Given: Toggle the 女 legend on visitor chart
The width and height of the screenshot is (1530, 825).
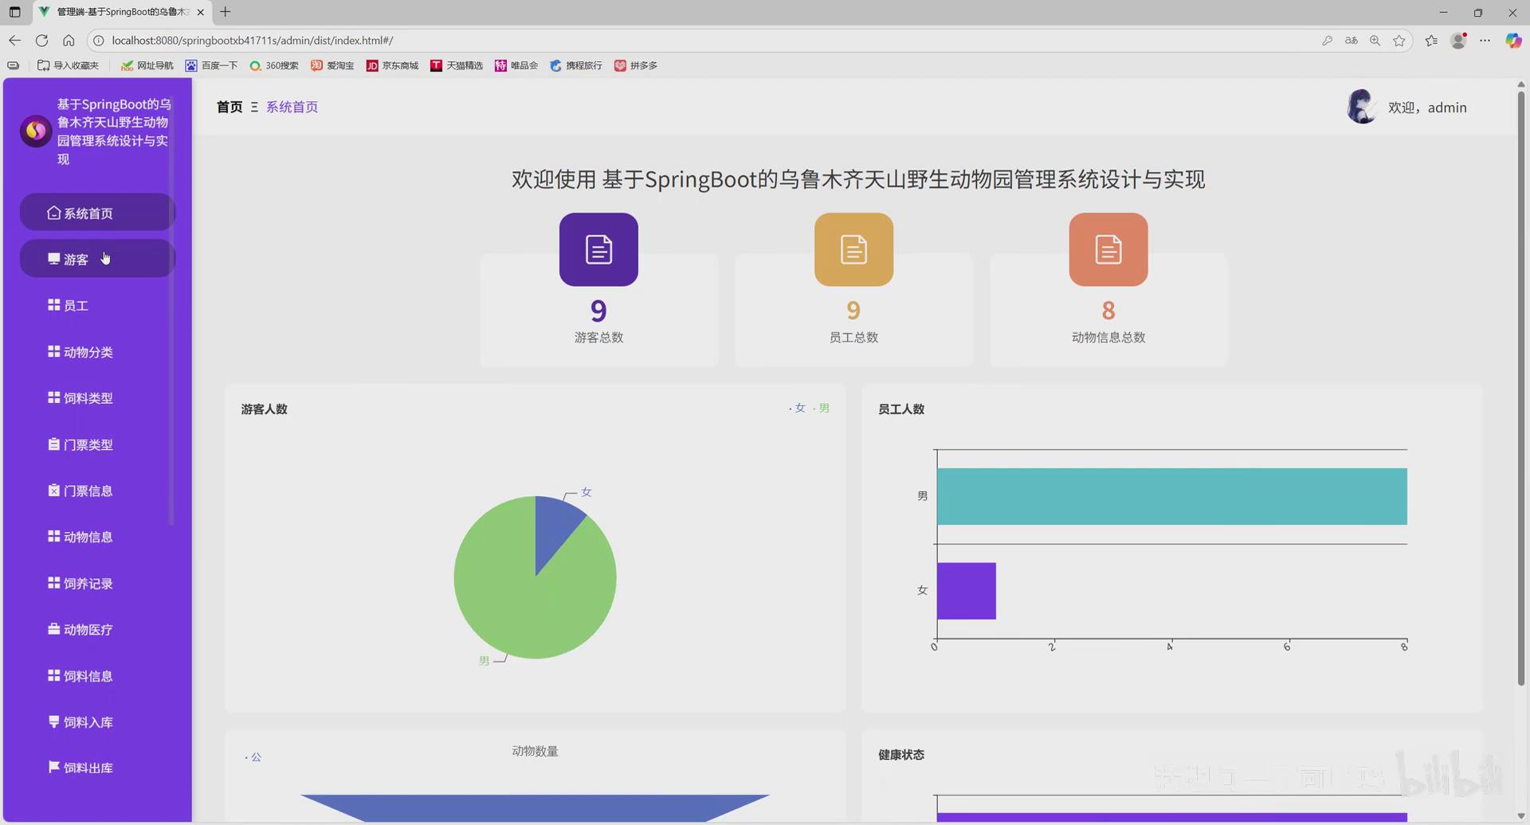Looking at the screenshot, I should [x=798, y=408].
